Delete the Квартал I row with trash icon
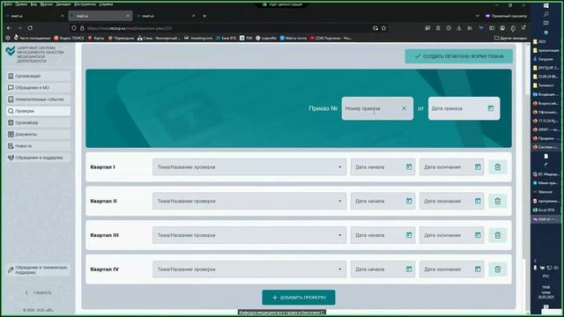The image size is (564, 317). click(498, 166)
